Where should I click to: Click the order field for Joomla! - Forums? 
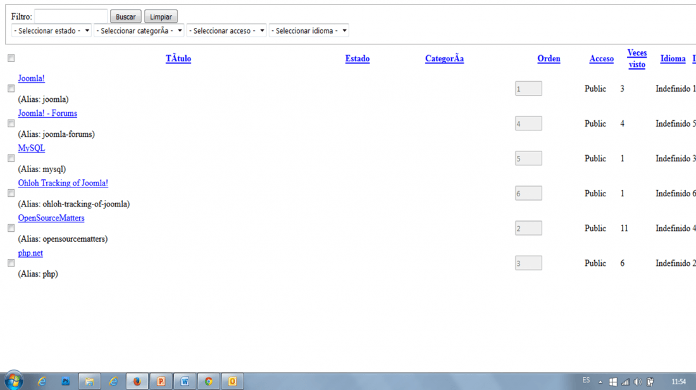(528, 123)
